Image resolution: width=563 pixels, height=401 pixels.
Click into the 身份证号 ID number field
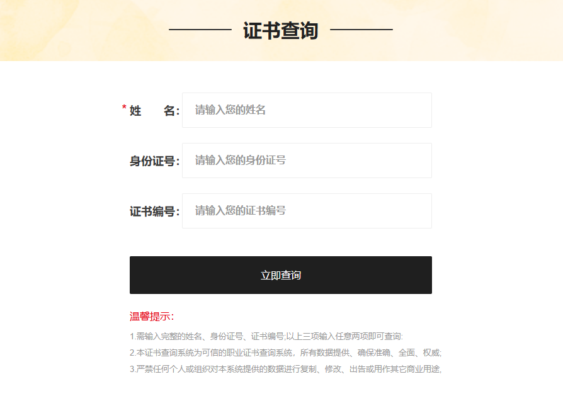[307, 161]
